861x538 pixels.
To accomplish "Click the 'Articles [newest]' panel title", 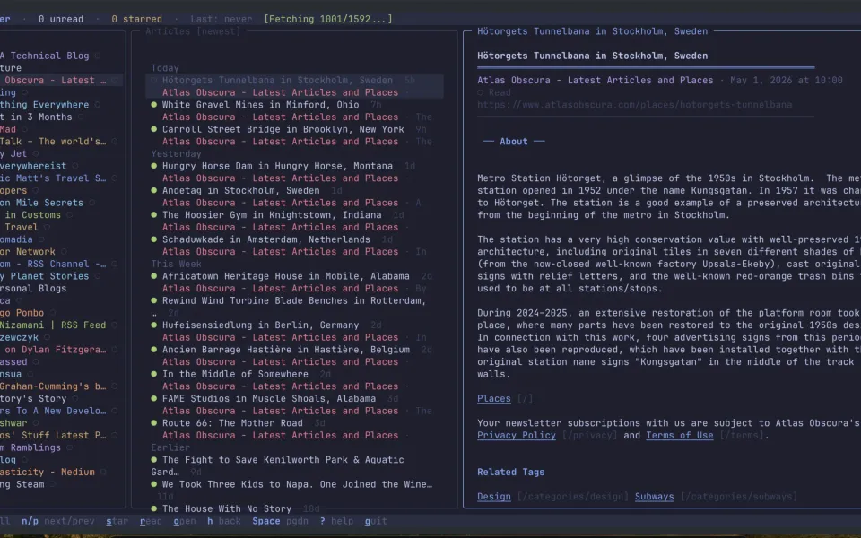I will pyautogui.click(x=193, y=31).
